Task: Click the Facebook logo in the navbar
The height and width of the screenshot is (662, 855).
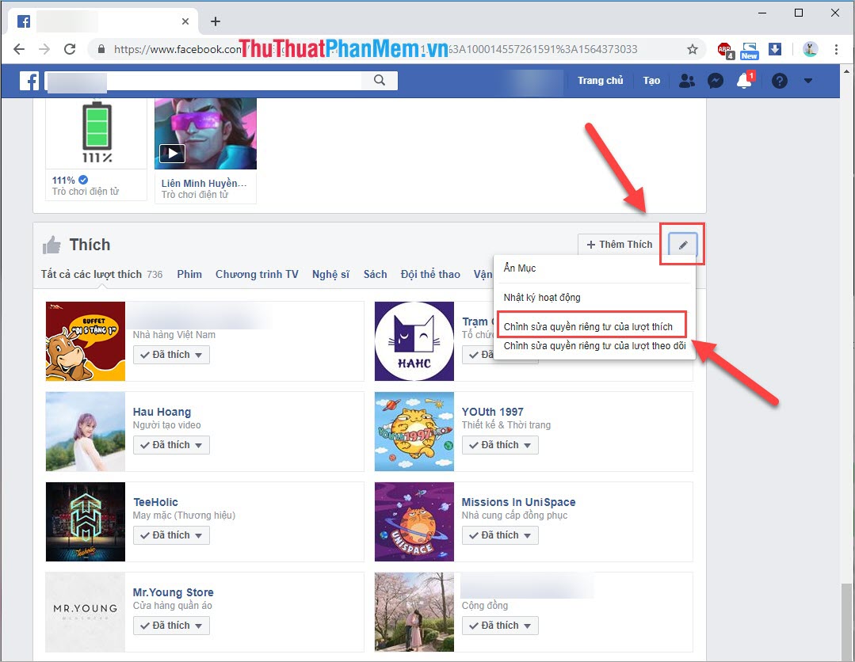Action: [x=29, y=80]
